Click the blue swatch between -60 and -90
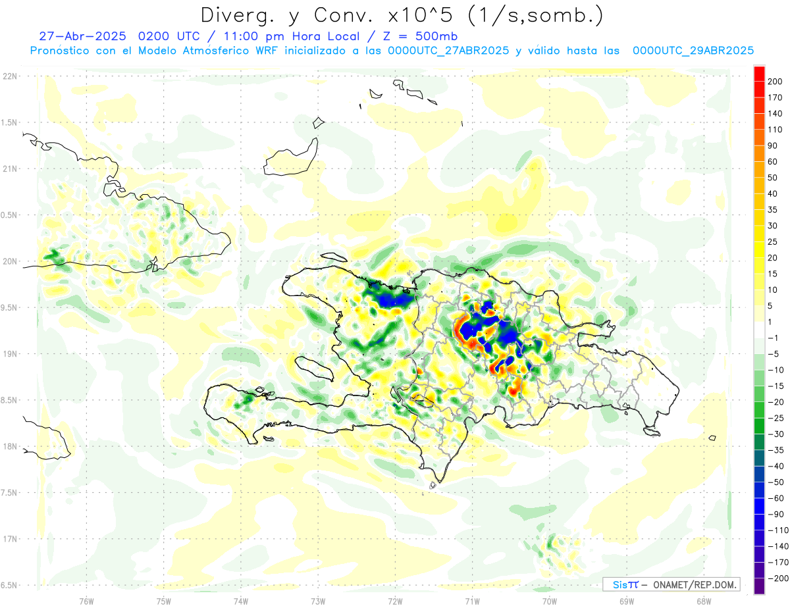Screen dimensions: 790x610 point(759,505)
